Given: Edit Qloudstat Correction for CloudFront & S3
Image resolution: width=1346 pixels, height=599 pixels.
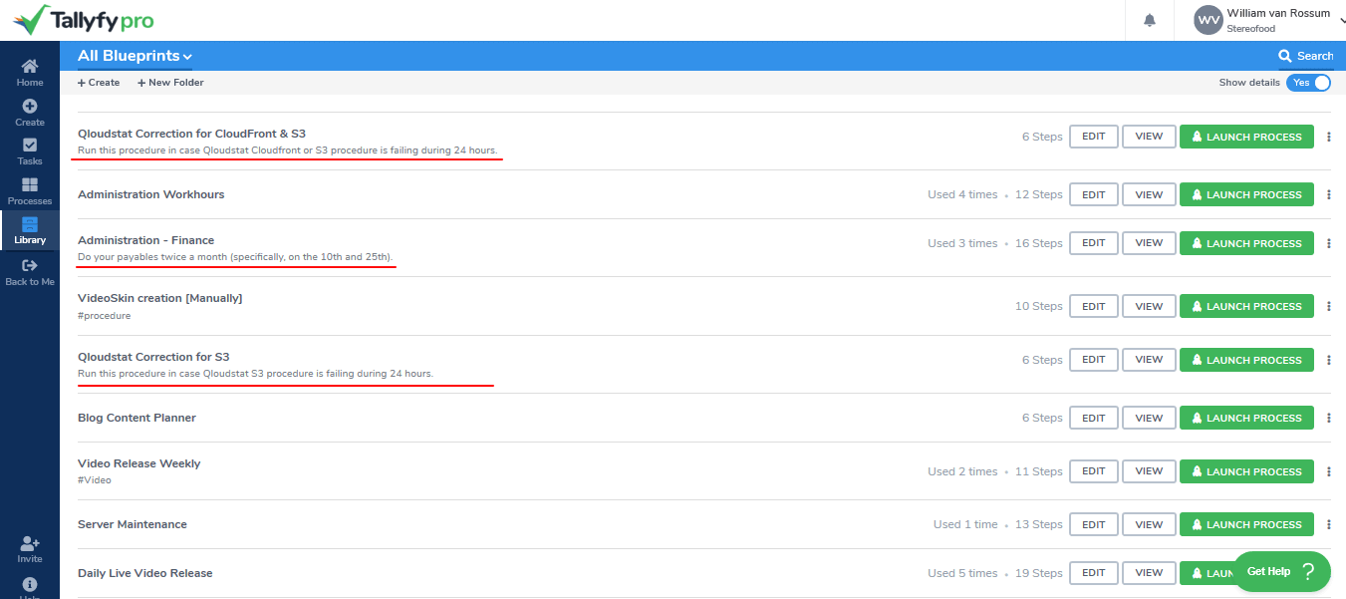Looking at the screenshot, I should [x=1094, y=137].
